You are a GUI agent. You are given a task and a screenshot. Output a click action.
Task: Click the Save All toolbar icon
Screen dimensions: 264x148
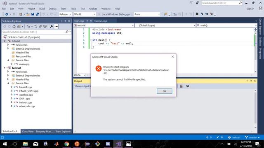pyautogui.click(x=37, y=14)
